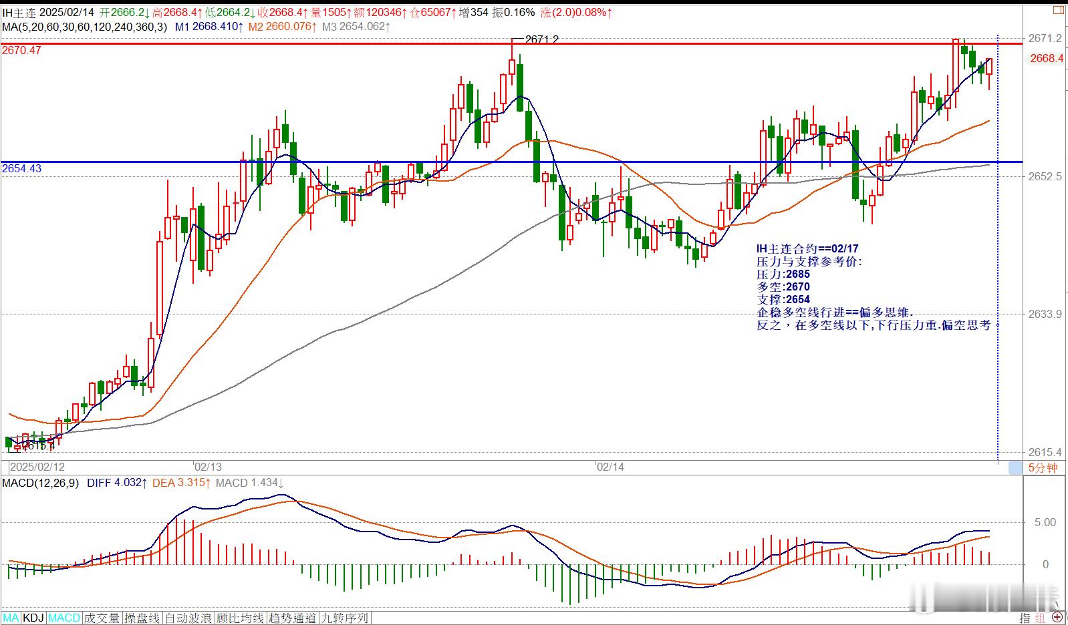Select the red 2670.47 resistance line label
The height and width of the screenshot is (625, 1068).
(21, 50)
